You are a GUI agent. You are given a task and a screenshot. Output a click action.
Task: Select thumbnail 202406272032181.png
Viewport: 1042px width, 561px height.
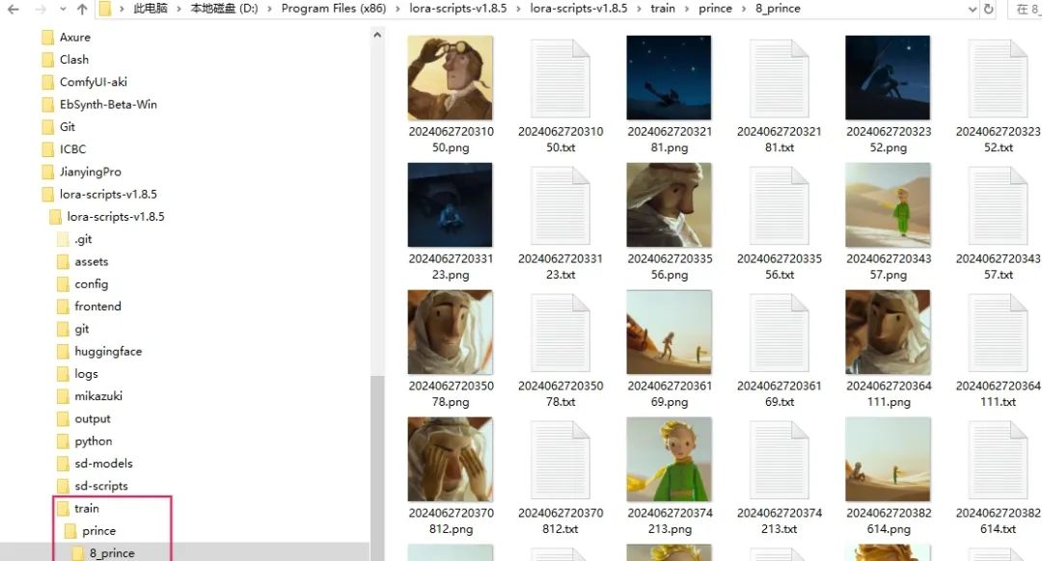[670, 78]
